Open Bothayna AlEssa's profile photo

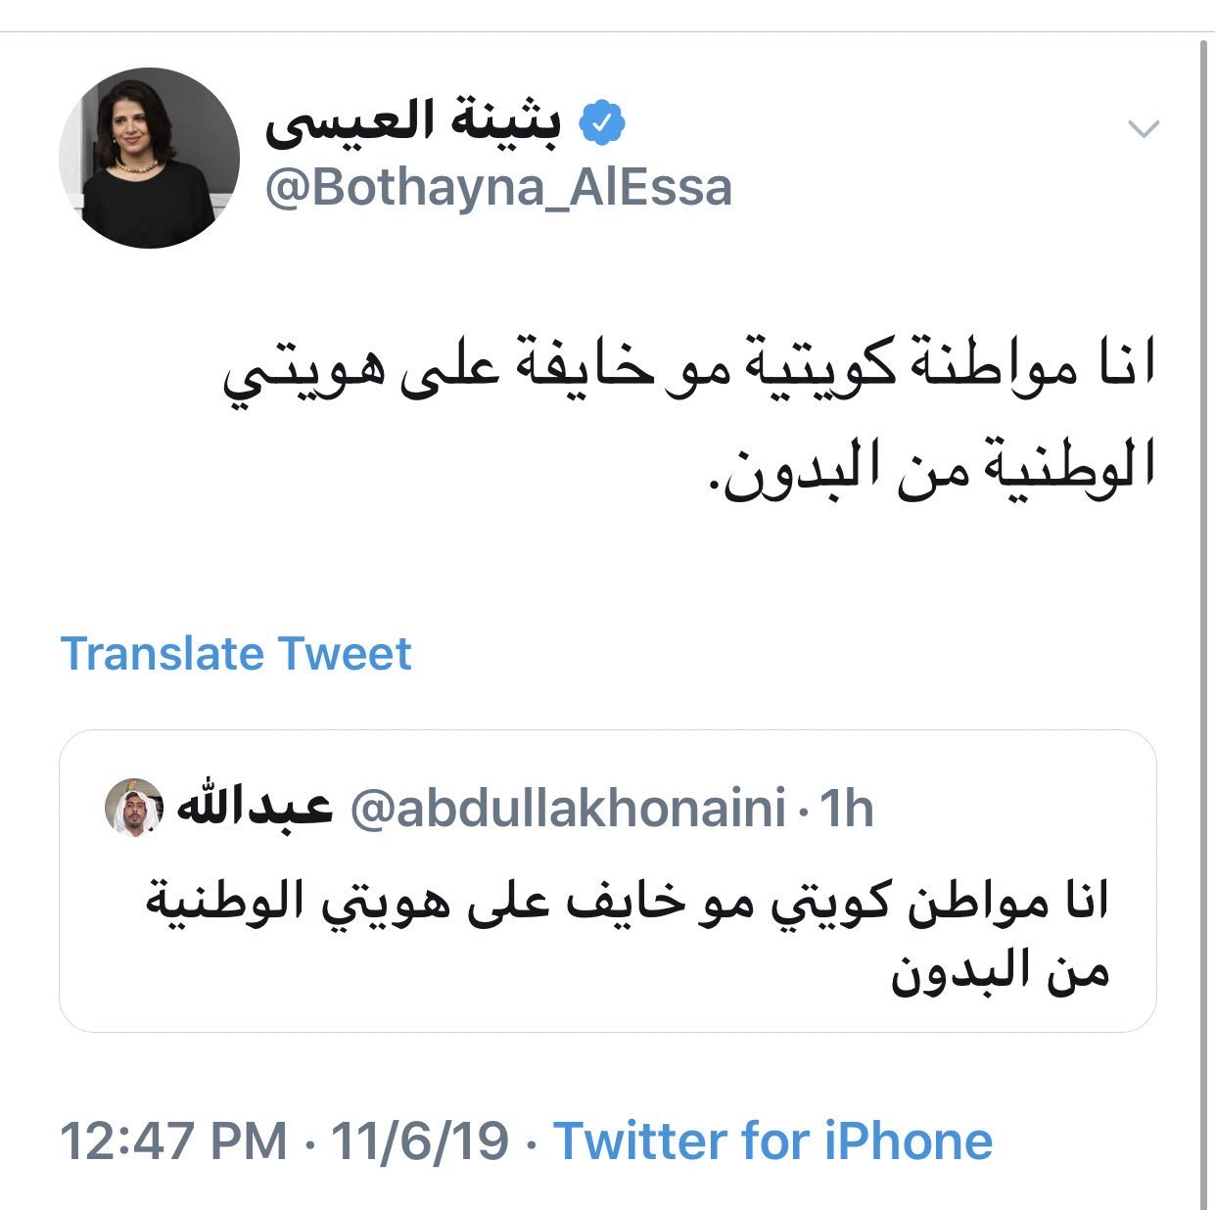pyautogui.click(x=150, y=157)
